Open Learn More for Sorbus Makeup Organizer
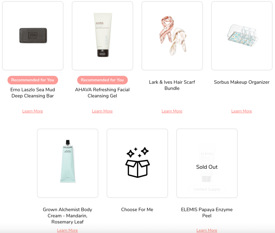 click(x=242, y=111)
